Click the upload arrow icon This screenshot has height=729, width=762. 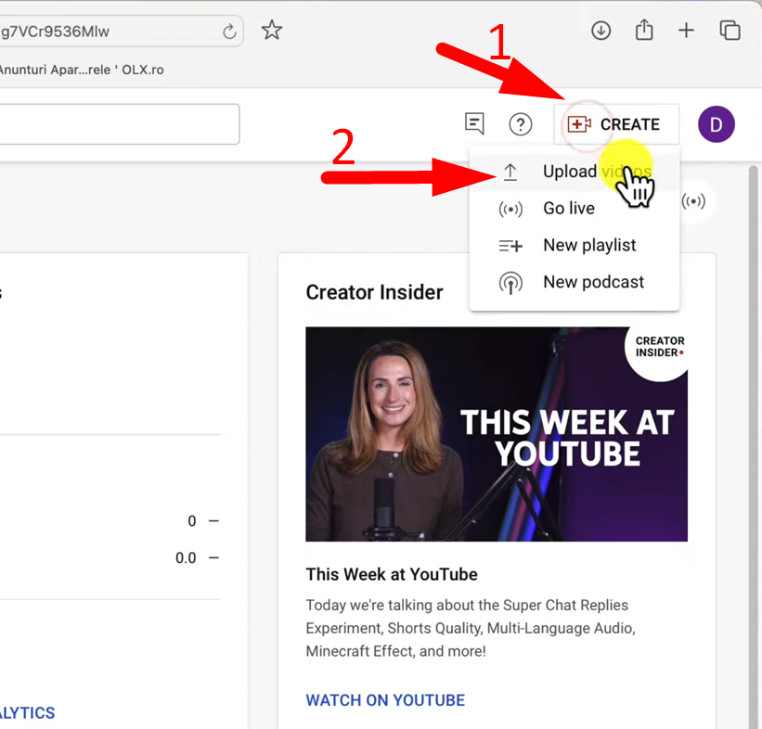[x=510, y=172]
